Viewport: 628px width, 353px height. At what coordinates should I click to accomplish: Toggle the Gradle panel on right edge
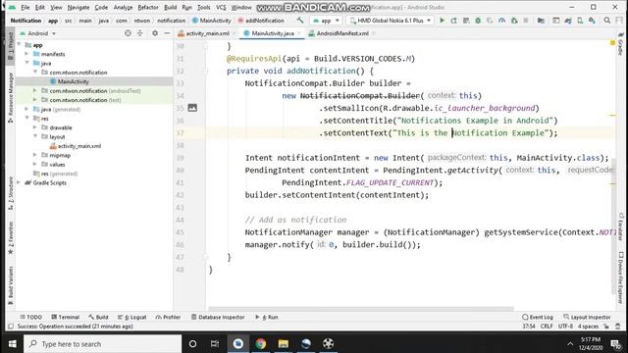coord(620,44)
